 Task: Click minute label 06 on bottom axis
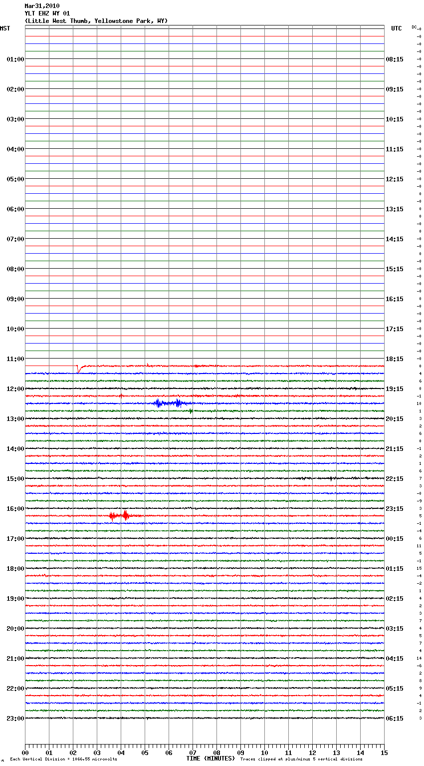click(x=169, y=753)
